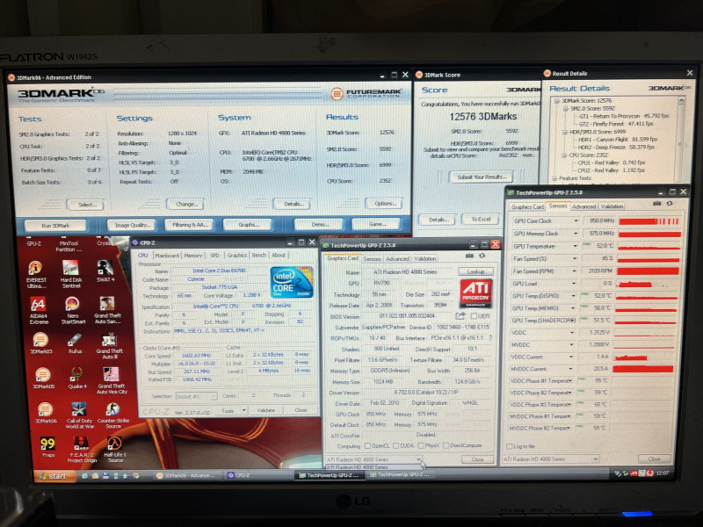Toggle the PhysX checkbox in GPU-Z

[421, 445]
